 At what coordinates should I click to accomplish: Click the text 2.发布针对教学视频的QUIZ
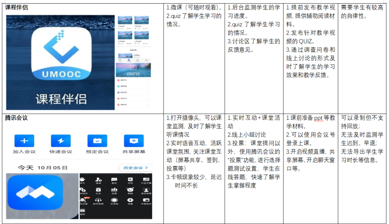click(310, 37)
